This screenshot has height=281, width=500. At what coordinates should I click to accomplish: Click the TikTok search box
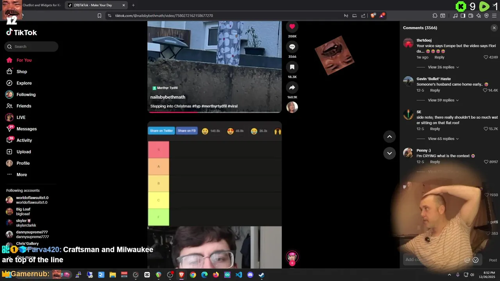31,46
